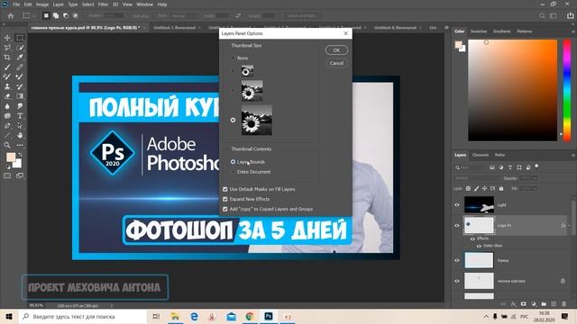
Task: Create a new group folder icon
Action: click(x=544, y=304)
